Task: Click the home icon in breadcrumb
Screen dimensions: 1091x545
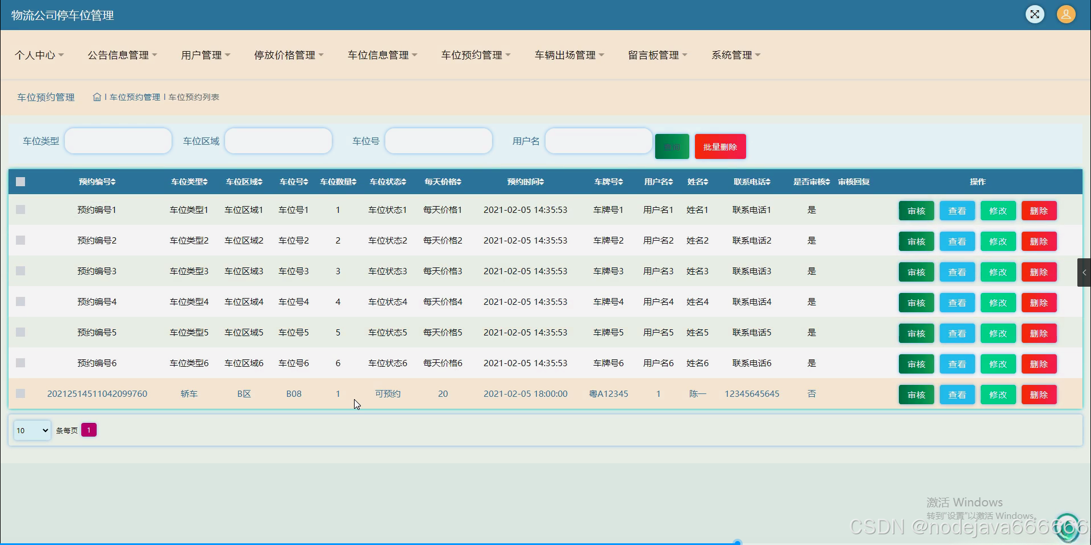Action: [x=97, y=97]
